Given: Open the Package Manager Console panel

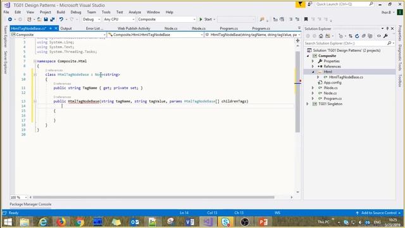Looking at the screenshot, I should click(30, 204).
